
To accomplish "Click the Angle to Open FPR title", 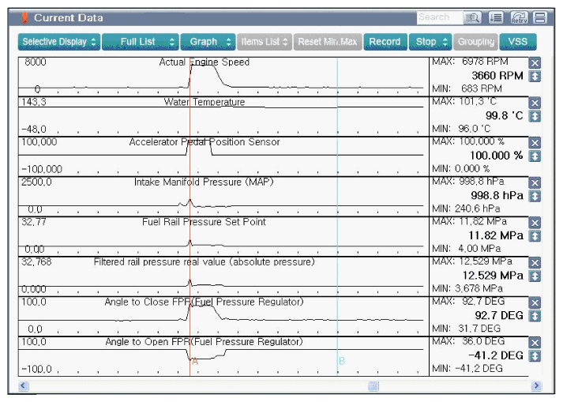I will pyautogui.click(x=204, y=342).
